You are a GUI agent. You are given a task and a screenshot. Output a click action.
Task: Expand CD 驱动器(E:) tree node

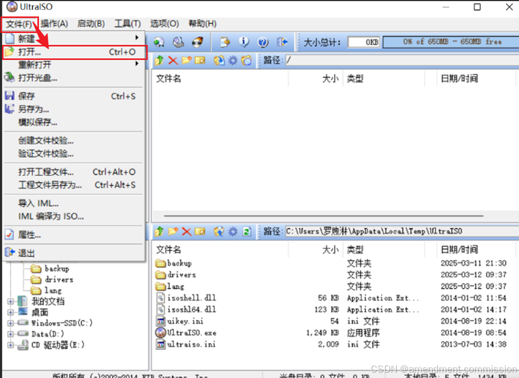(11, 345)
